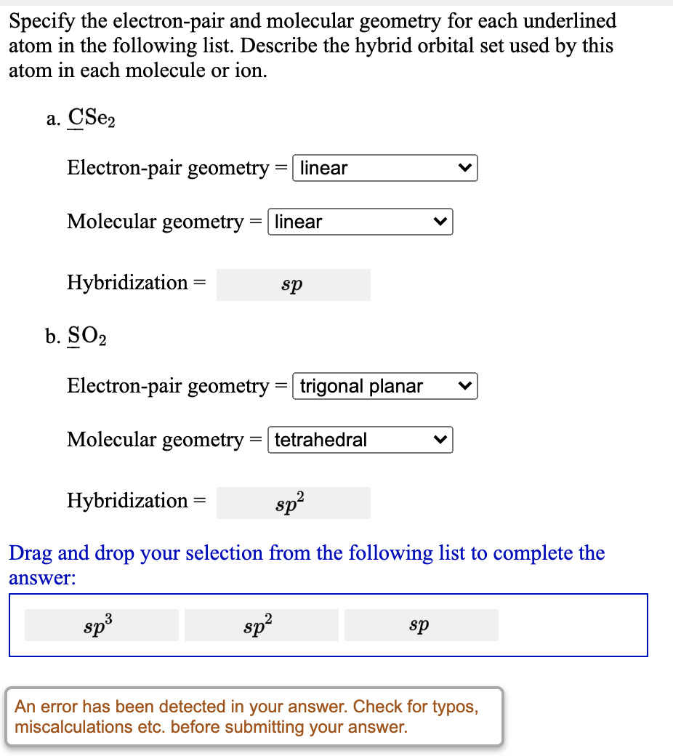
Task: Click the Hybridization label under part b
Action: [x=131, y=501]
